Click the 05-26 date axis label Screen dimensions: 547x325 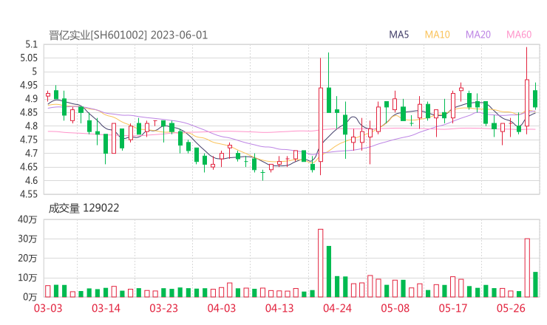point(511,308)
